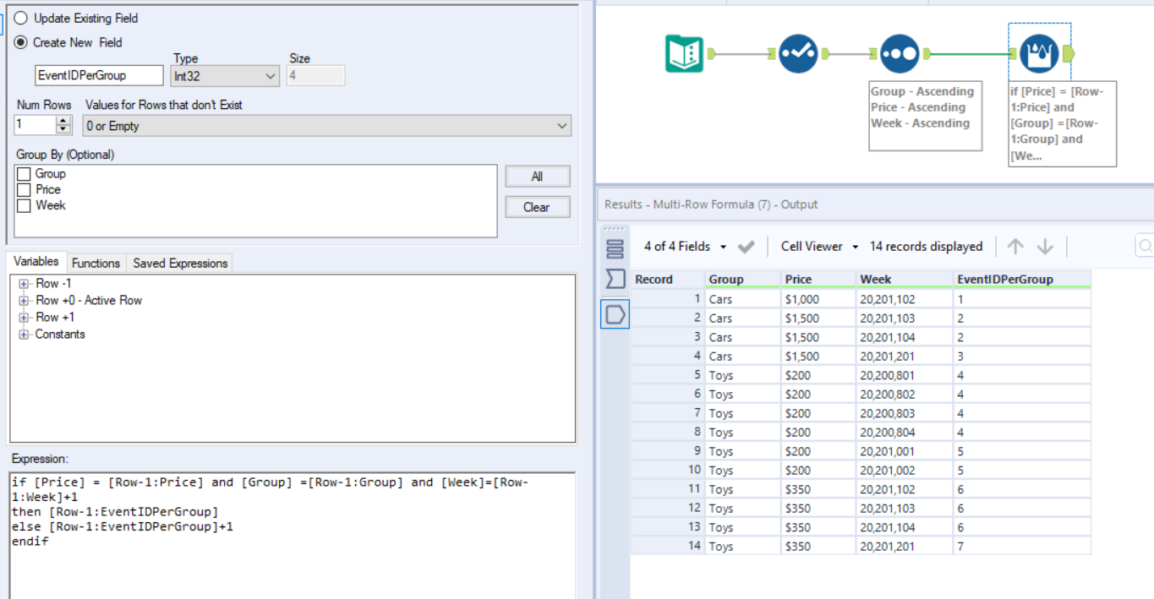Click the Record column header
1154x599 pixels.
pos(668,280)
